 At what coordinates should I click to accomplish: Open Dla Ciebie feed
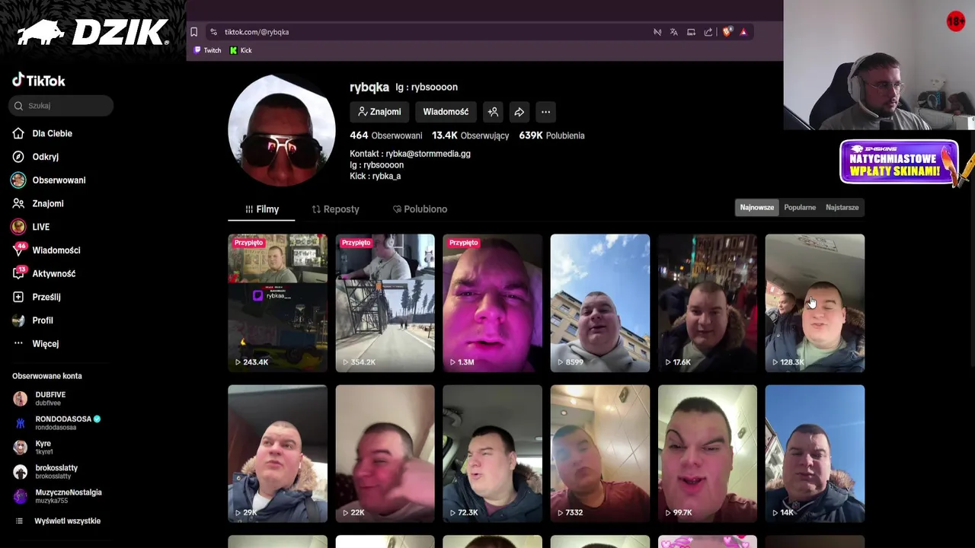[x=52, y=133]
